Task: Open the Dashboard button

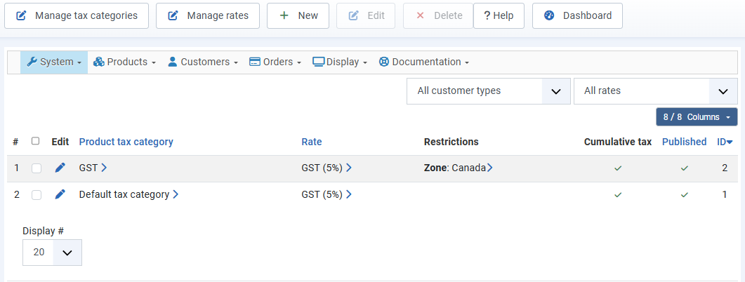Action: coord(577,15)
